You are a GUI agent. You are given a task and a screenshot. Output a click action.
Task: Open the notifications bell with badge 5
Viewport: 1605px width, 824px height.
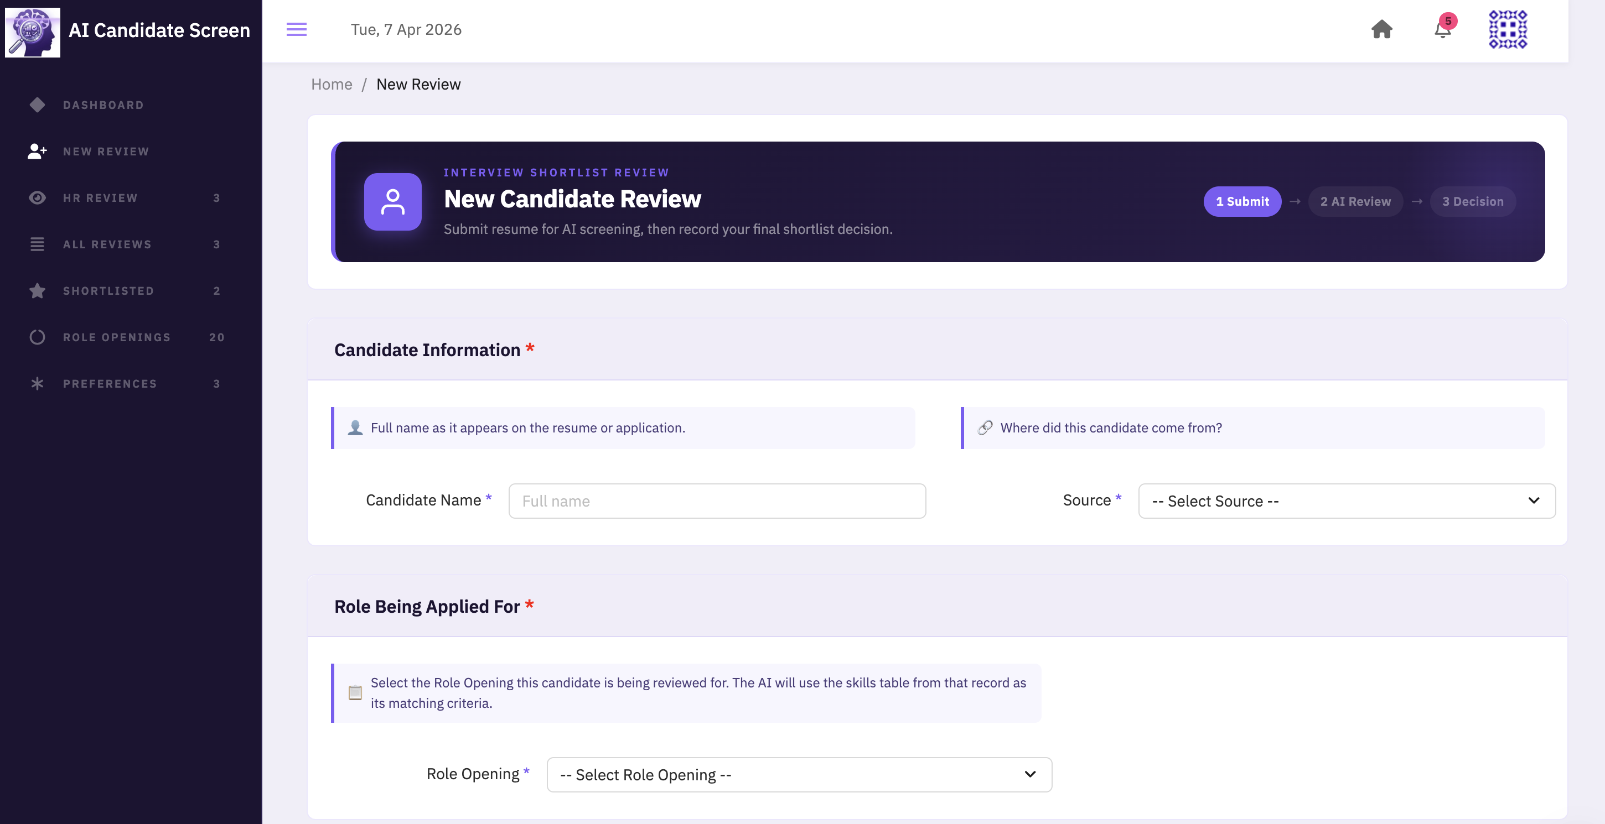[x=1442, y=29]
